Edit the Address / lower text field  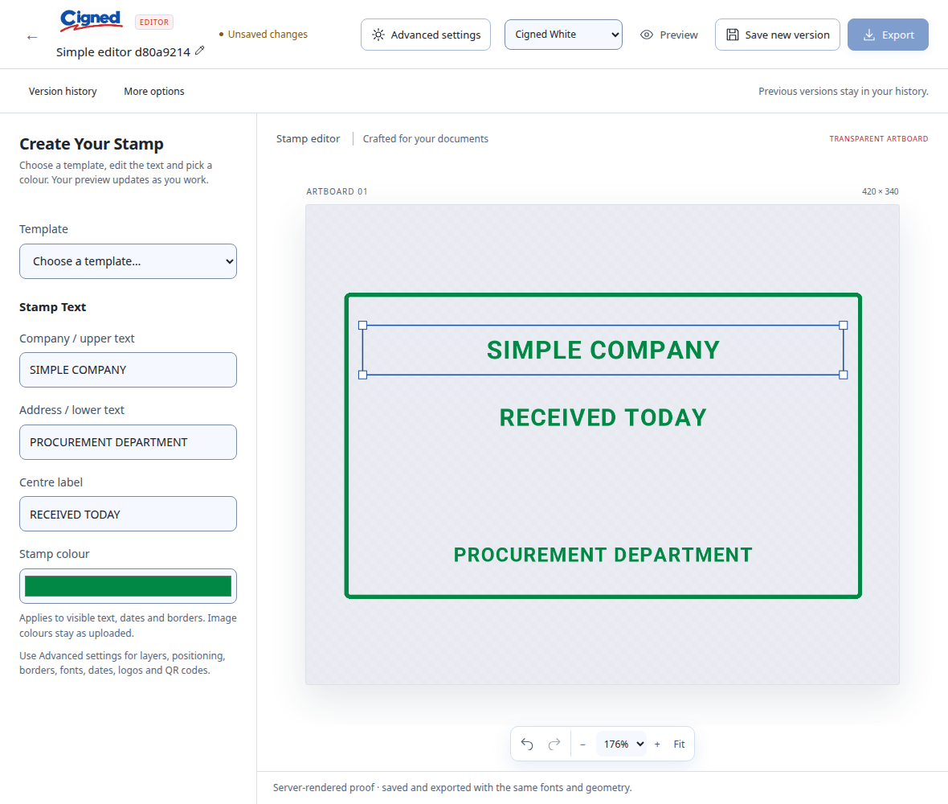[129, 442]
